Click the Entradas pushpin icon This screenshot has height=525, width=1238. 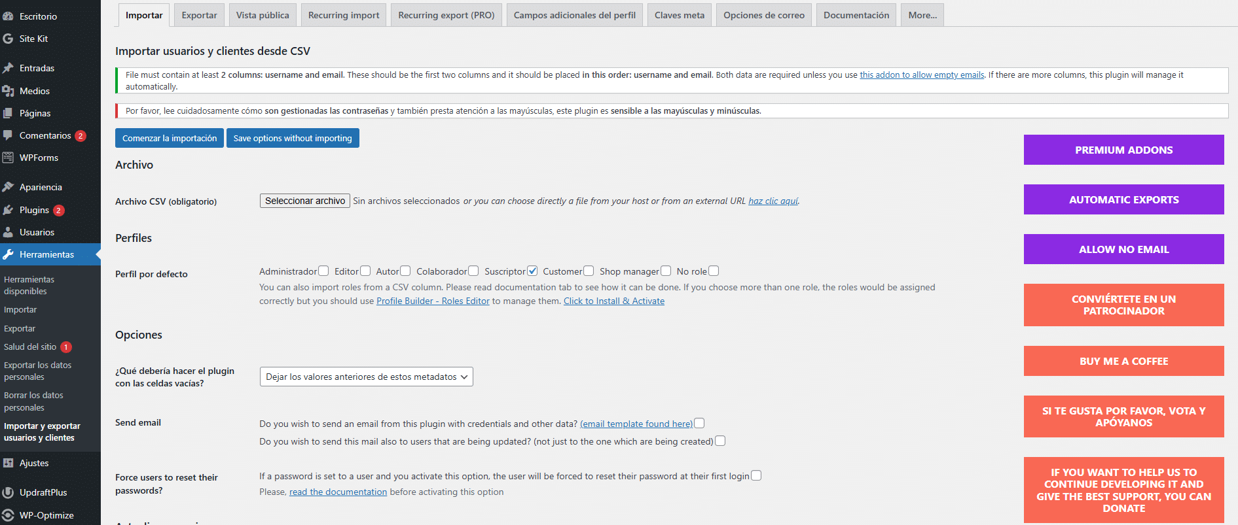8,68
